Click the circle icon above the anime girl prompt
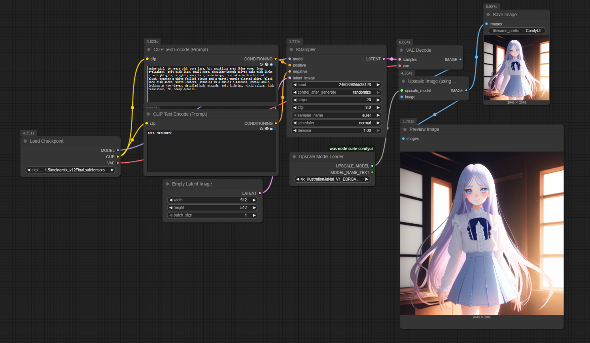590x343 pixels. [261, 64]
